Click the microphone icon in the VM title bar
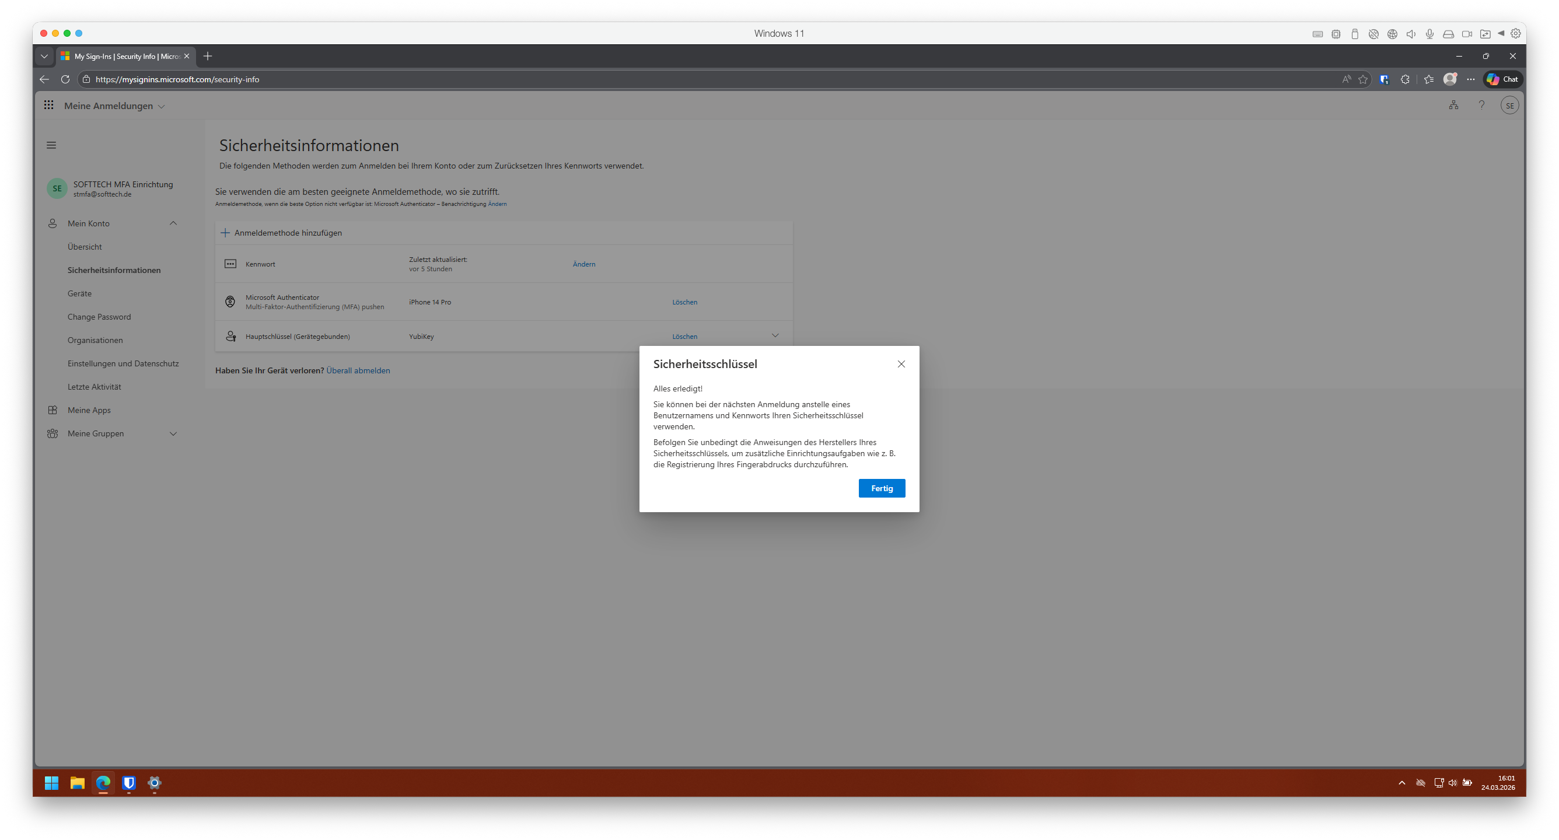Screen dimensions: 1559x840 point(1429,34)
